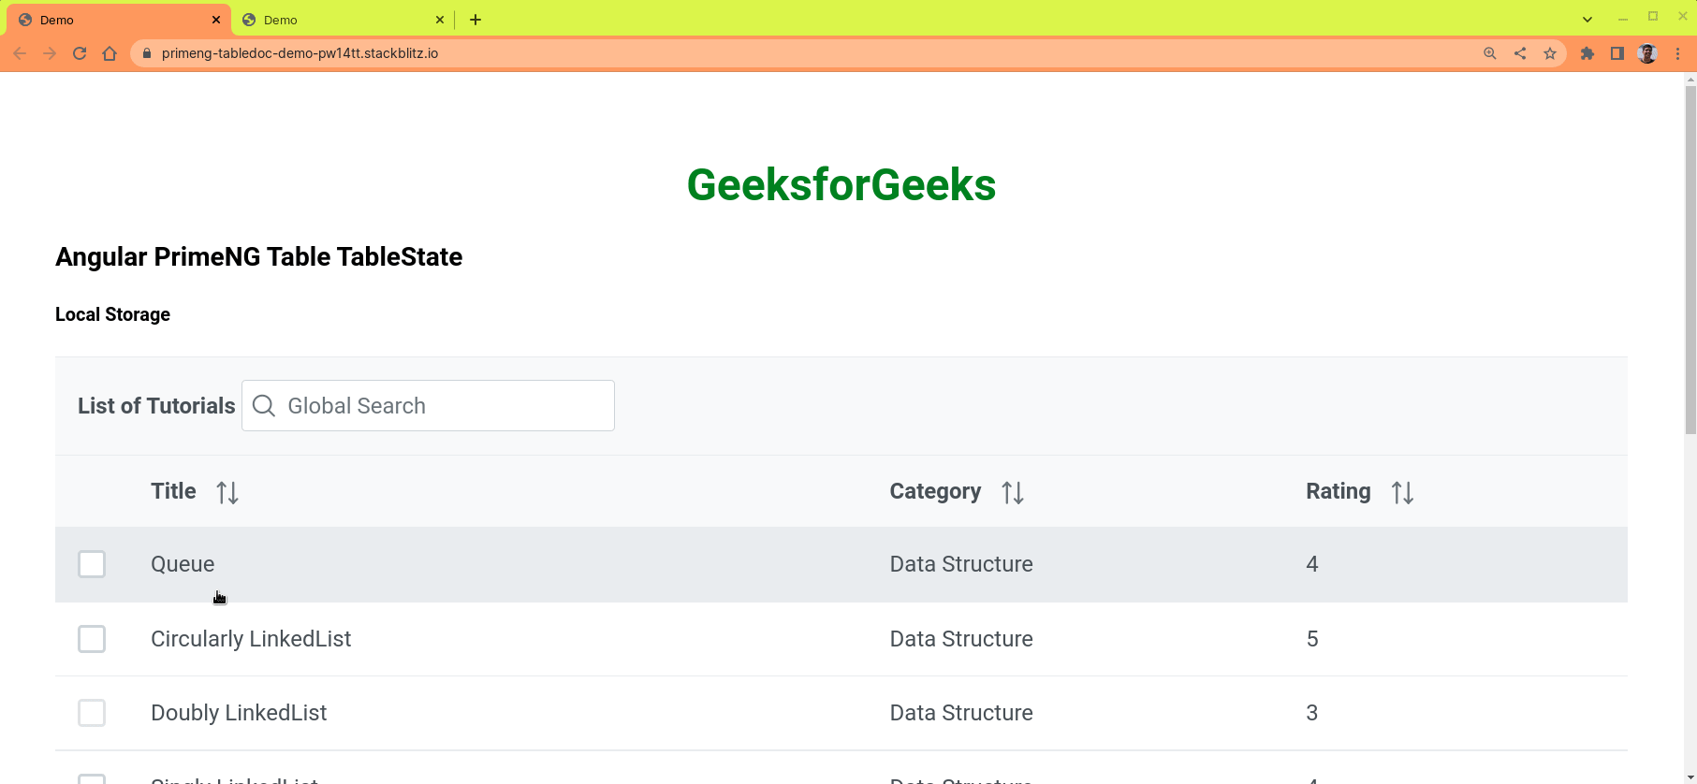This screenshot has width=1697, height=784.
Task: Open the browser home page
Action: (110, 53)
